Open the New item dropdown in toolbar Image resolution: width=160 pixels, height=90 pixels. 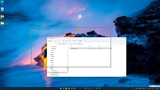coord(50,41)
